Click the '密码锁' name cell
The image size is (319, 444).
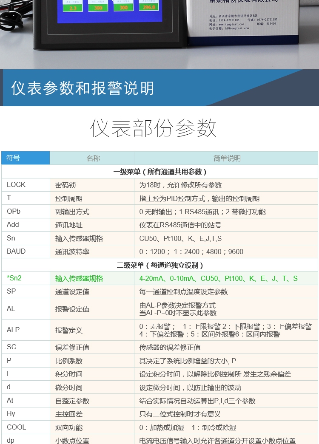point(92,185)
